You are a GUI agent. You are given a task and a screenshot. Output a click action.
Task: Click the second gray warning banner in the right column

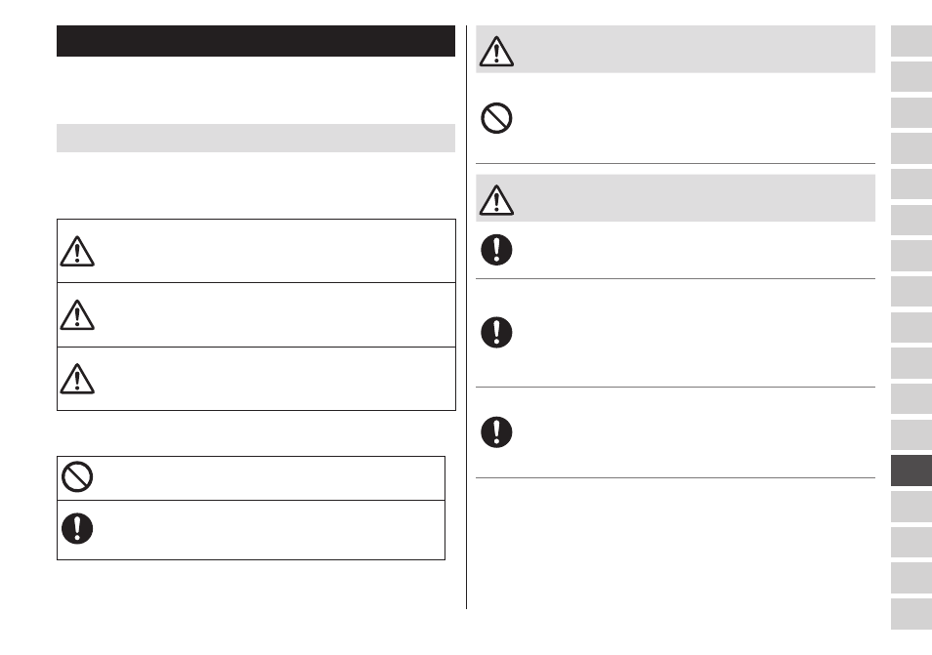[675, 198]
